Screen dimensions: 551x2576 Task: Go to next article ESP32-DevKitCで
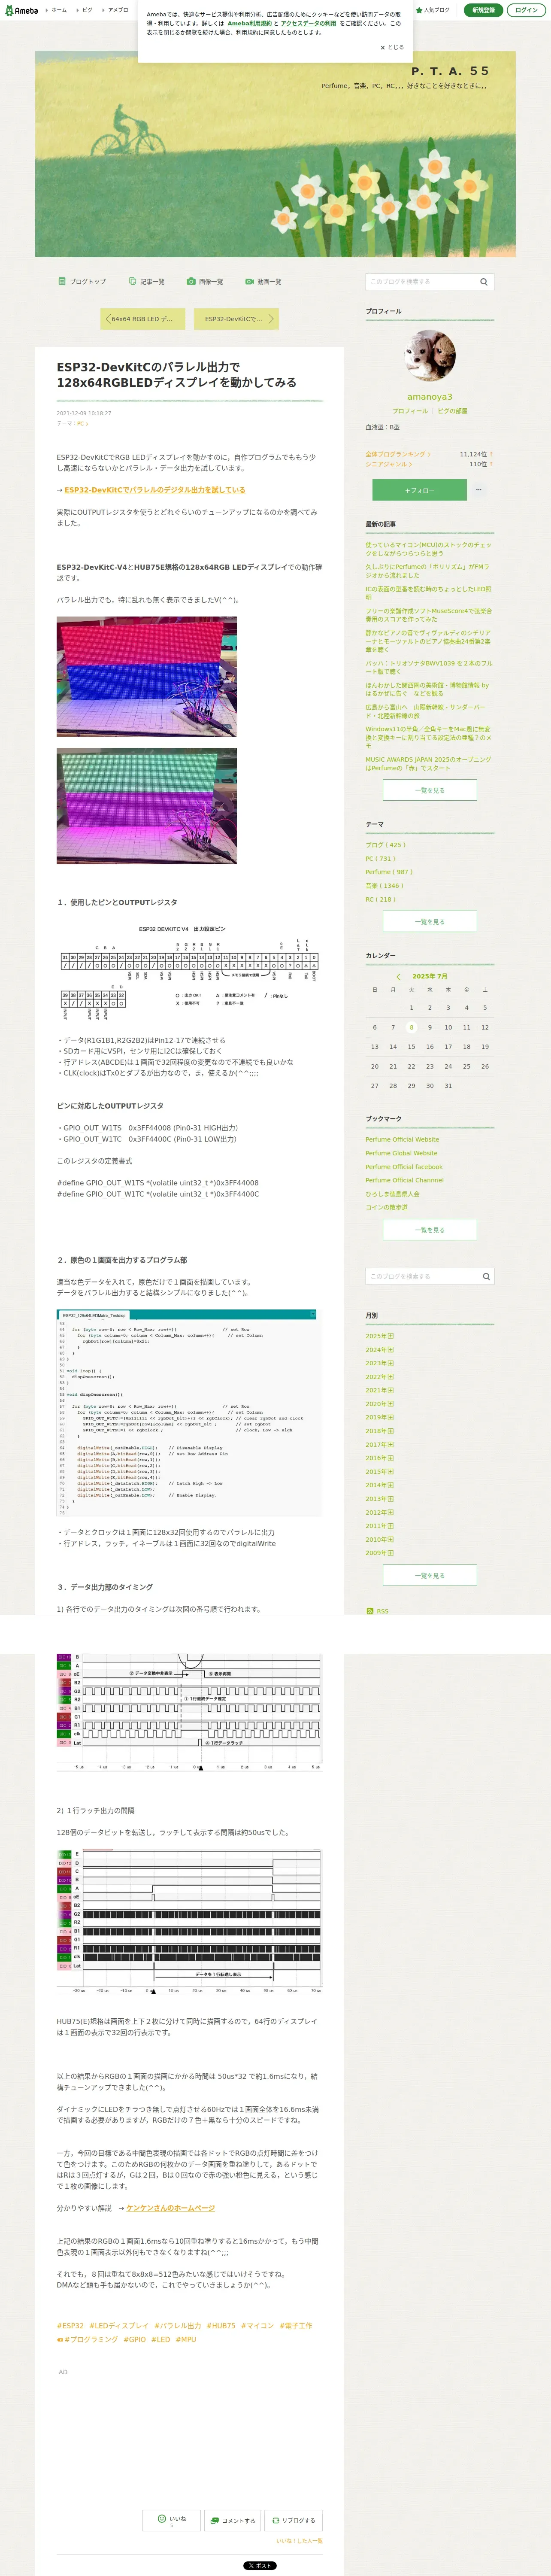click(x=237, y=319)
